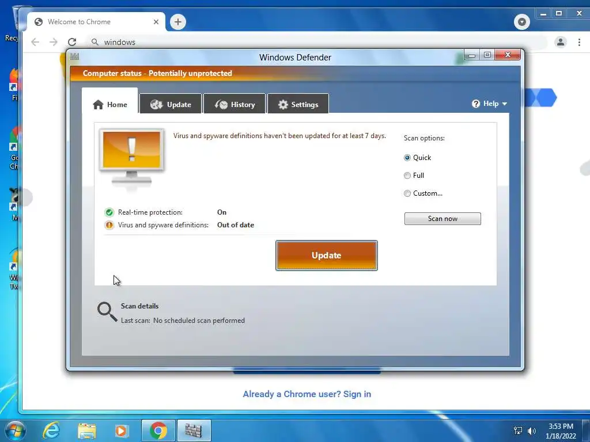590x442 pixels.
Task: Select the Welcome to Chrome tab
Action: [96, 22]
